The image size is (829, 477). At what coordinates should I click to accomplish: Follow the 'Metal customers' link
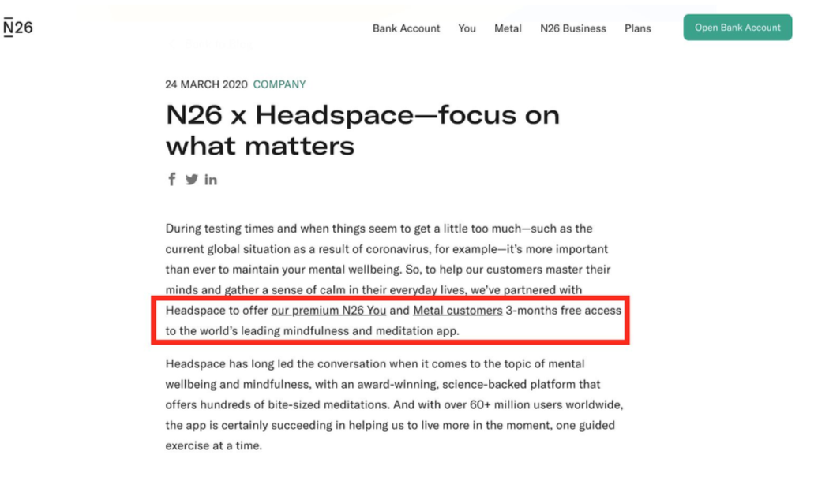[457, 311]
